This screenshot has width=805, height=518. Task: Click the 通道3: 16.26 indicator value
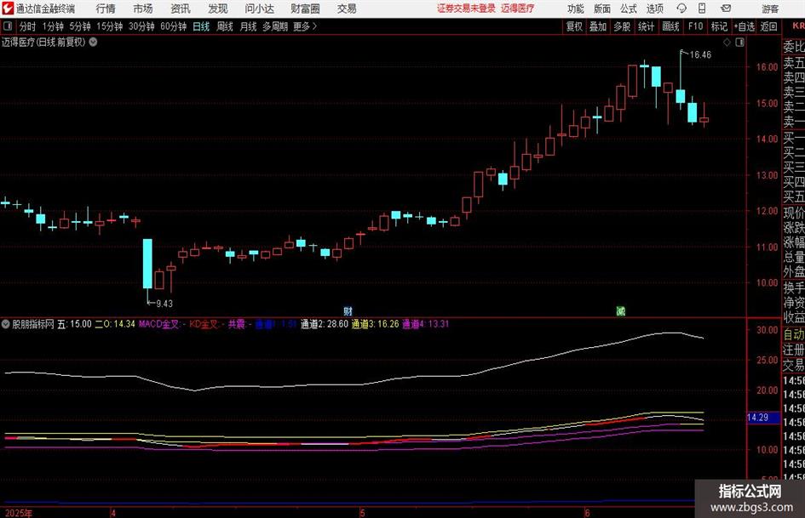point(376,324)
